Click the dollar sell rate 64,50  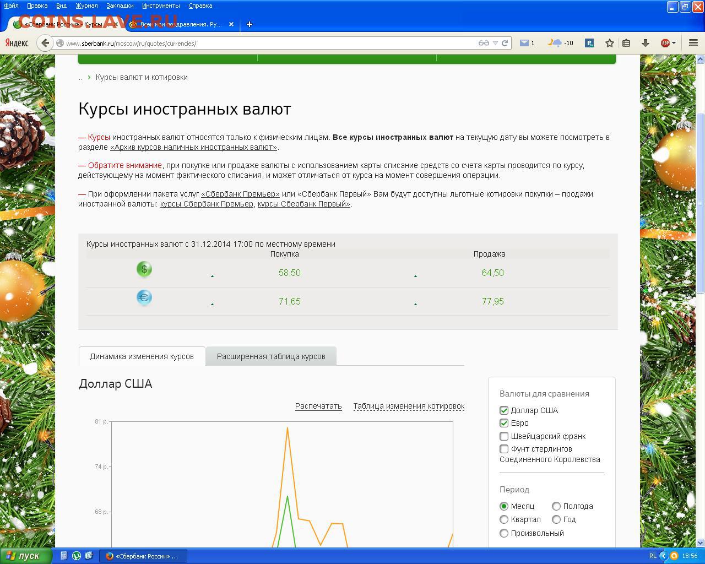(x=493, y=273)
